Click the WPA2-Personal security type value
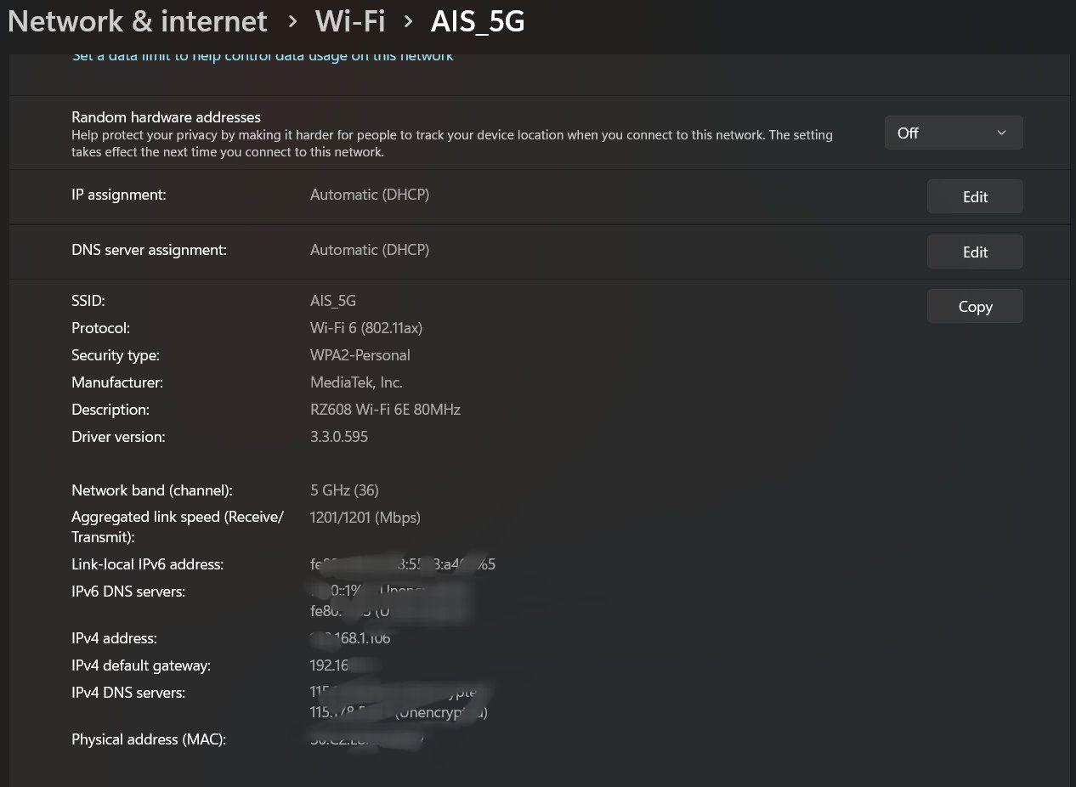This screenshot has width=1076, height=787. tap(360, 355)
